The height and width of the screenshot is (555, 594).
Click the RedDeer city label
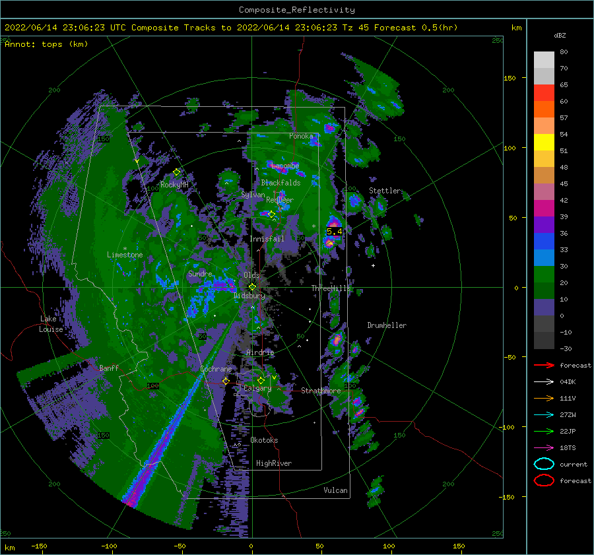click(x=280, y=200)
